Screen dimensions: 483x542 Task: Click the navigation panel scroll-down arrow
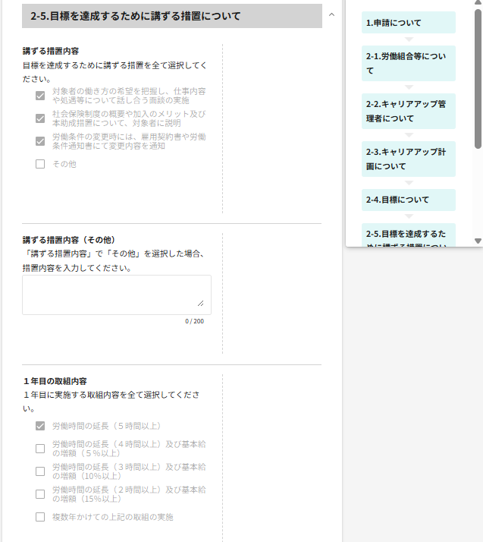478,241
